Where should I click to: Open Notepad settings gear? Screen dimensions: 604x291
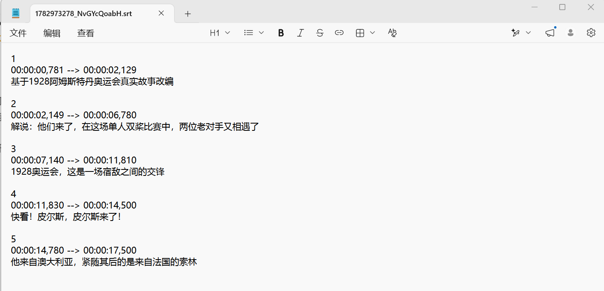click(x=591, y=33)
